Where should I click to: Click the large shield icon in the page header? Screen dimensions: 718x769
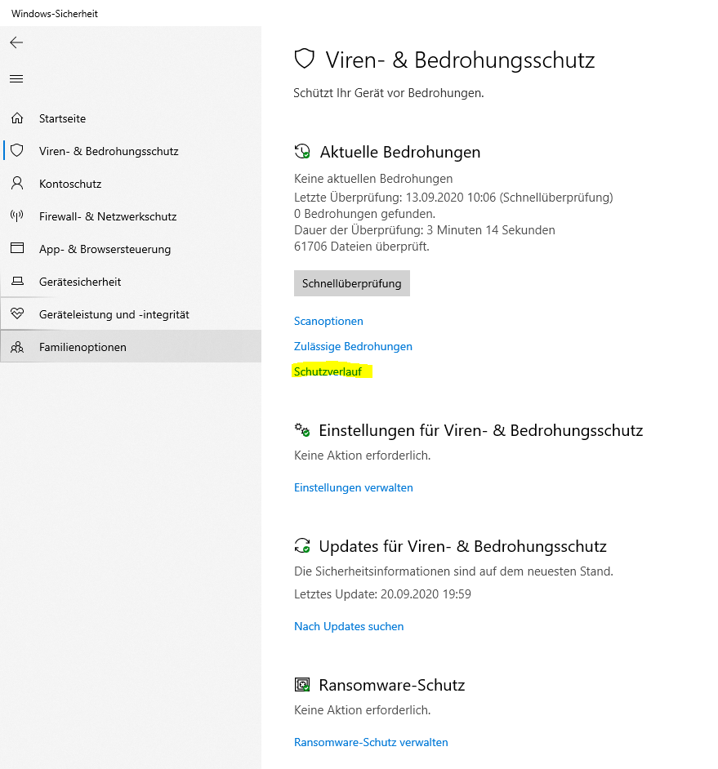click(x=305, y=59)
